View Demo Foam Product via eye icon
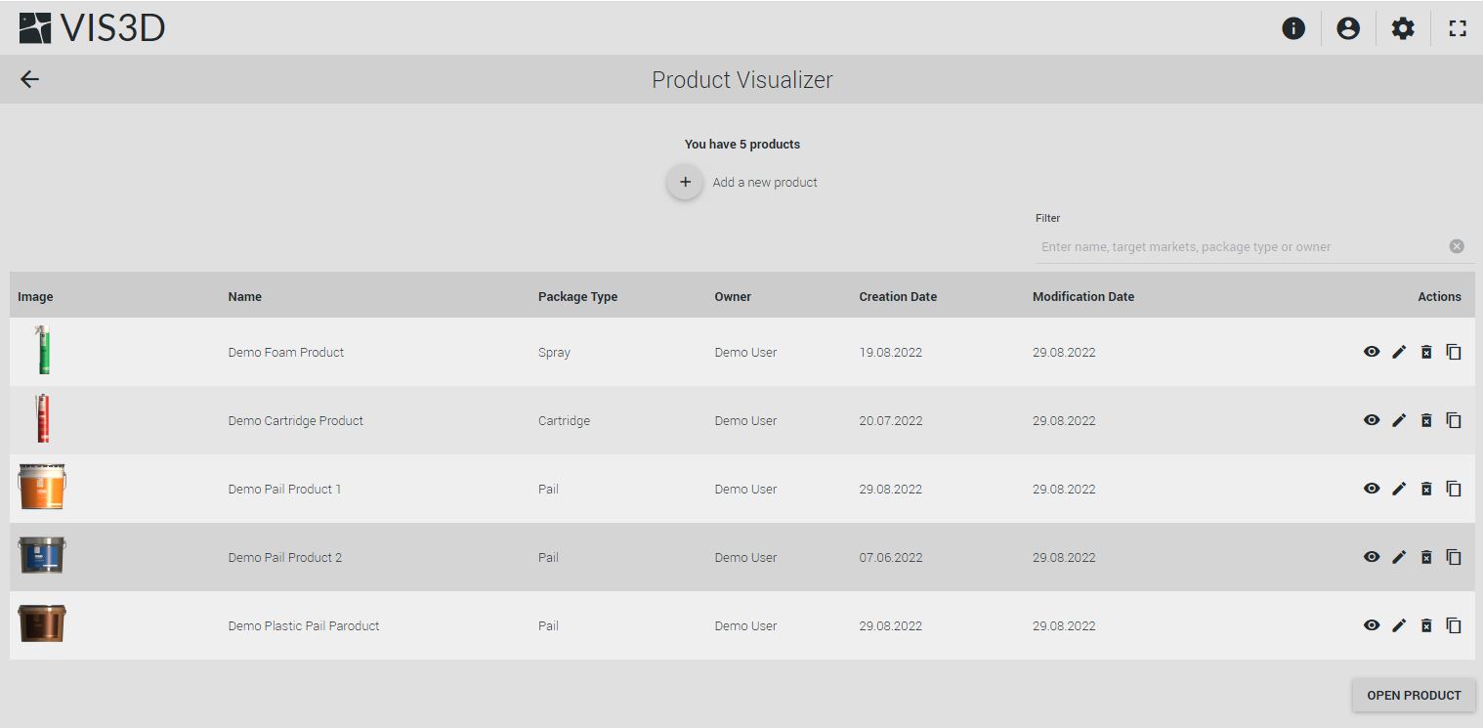The image size is (1483, 728). (1372, 352)
